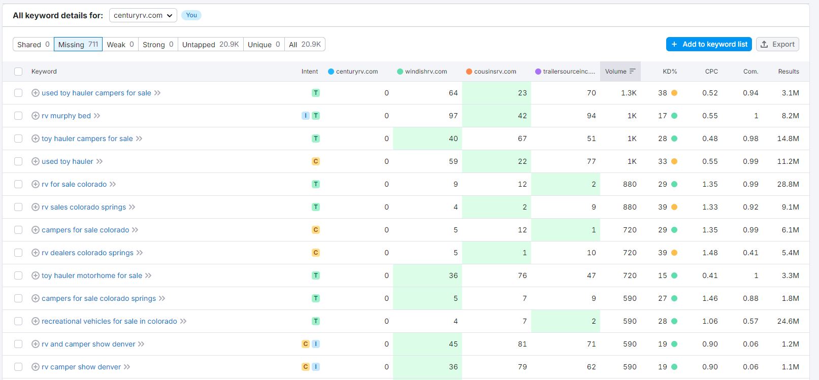Click the cousinsrv.com column header
Screen dimensions: 819x380
click(491, 72)
